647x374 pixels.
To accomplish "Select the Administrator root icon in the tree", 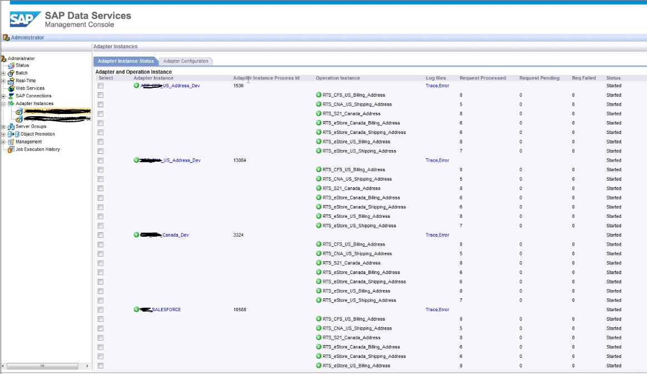I will point(4,58).
